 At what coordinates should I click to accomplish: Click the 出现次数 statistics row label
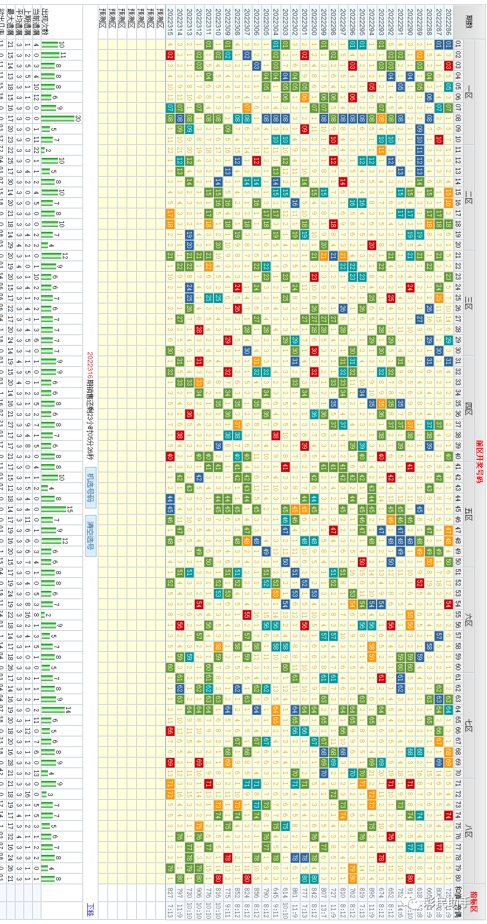(x=46, y=22)
